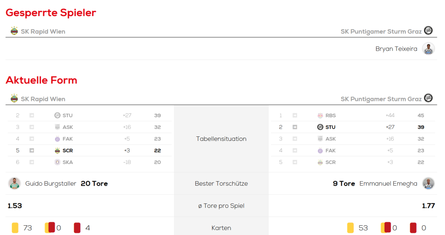The image size is (445, 235).
Task: Click the ASK club logo in left table
Action: (57, 127)
